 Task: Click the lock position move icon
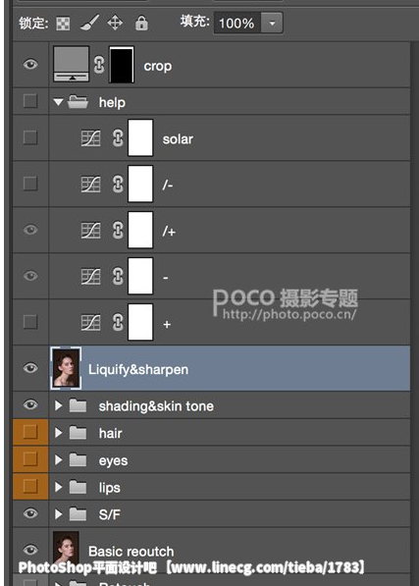115,23
